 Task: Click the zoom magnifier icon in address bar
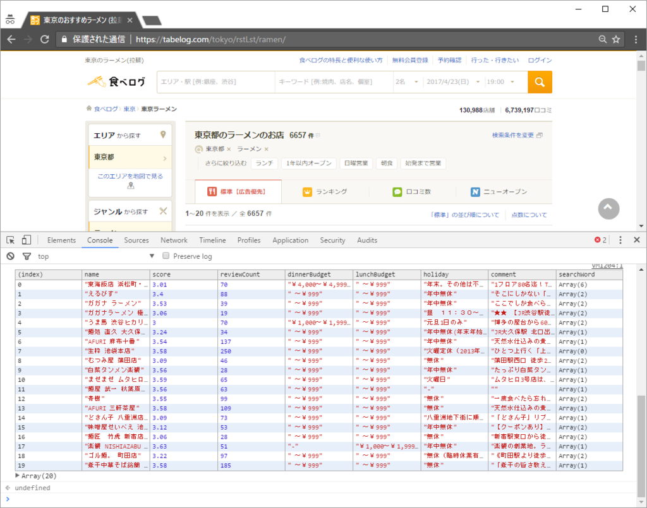603,40
